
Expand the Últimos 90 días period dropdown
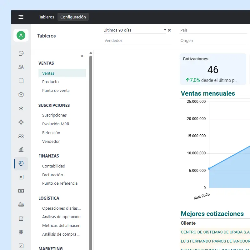click(165, 30)
